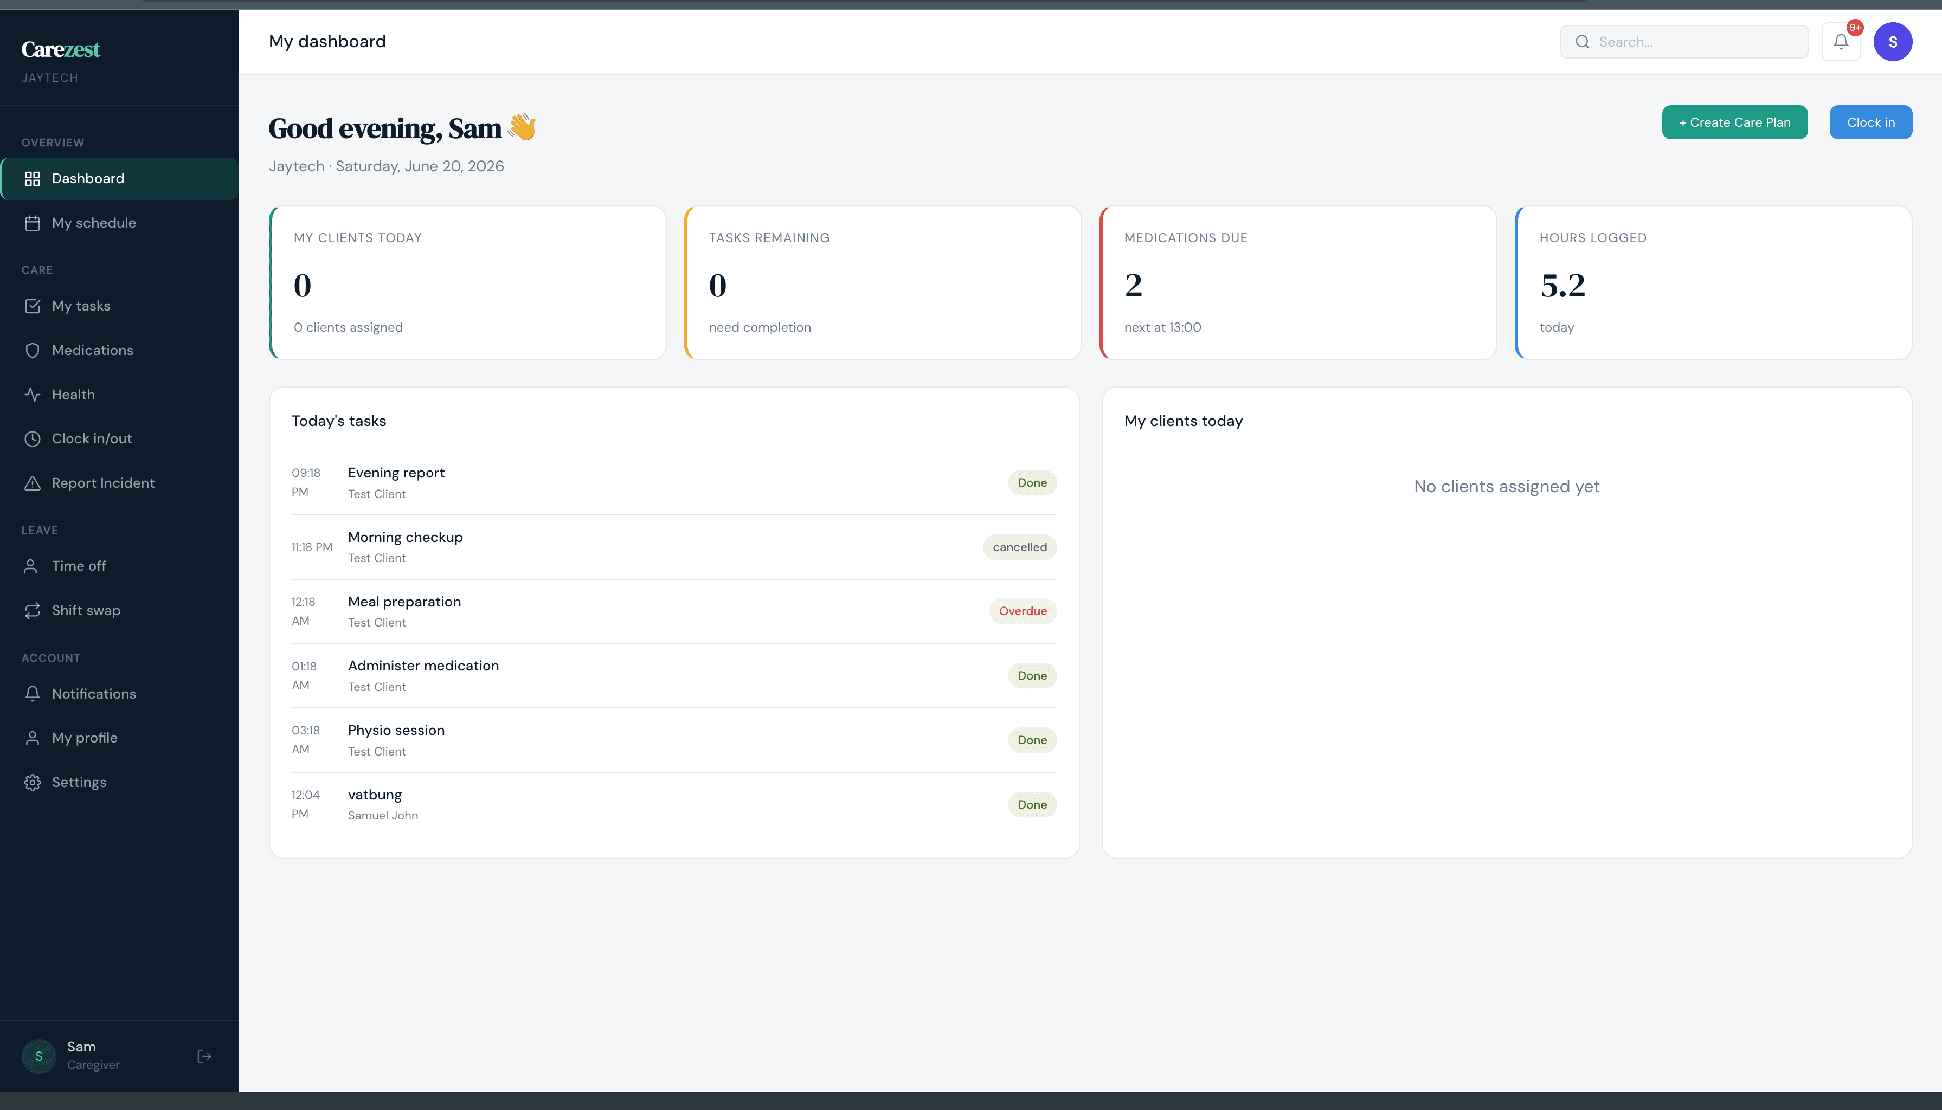This screenshot has height=1110, width=1942.
Task: Open My profile
Action: pyautogui.click(x=120, y=737)
